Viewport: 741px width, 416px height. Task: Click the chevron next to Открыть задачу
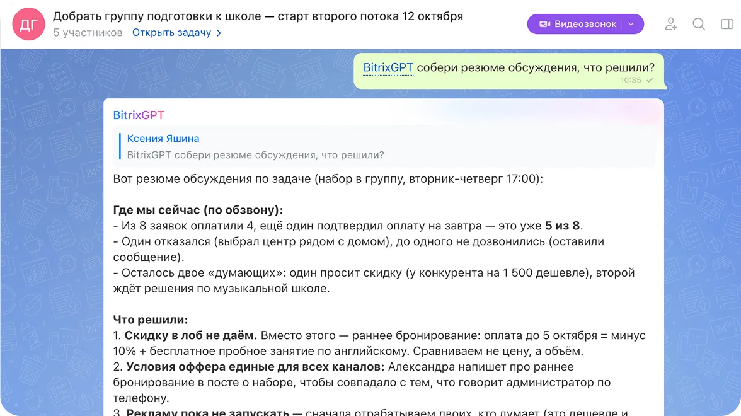[x=219, y=33]
